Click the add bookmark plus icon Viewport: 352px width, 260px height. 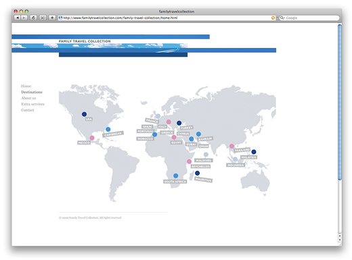coord(52,18)
